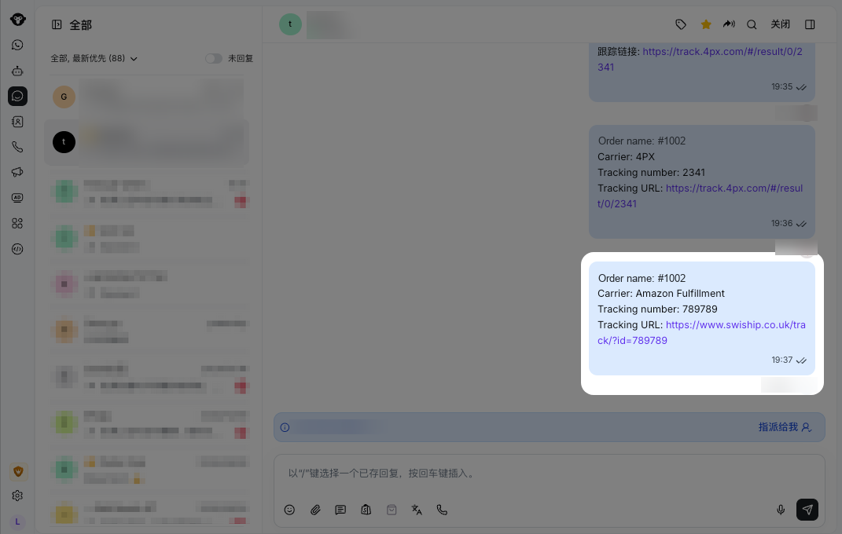Expand the 全部, 最新优先 (88) filter dropdown
Viewport: 842px width, 534px height.
94,58
